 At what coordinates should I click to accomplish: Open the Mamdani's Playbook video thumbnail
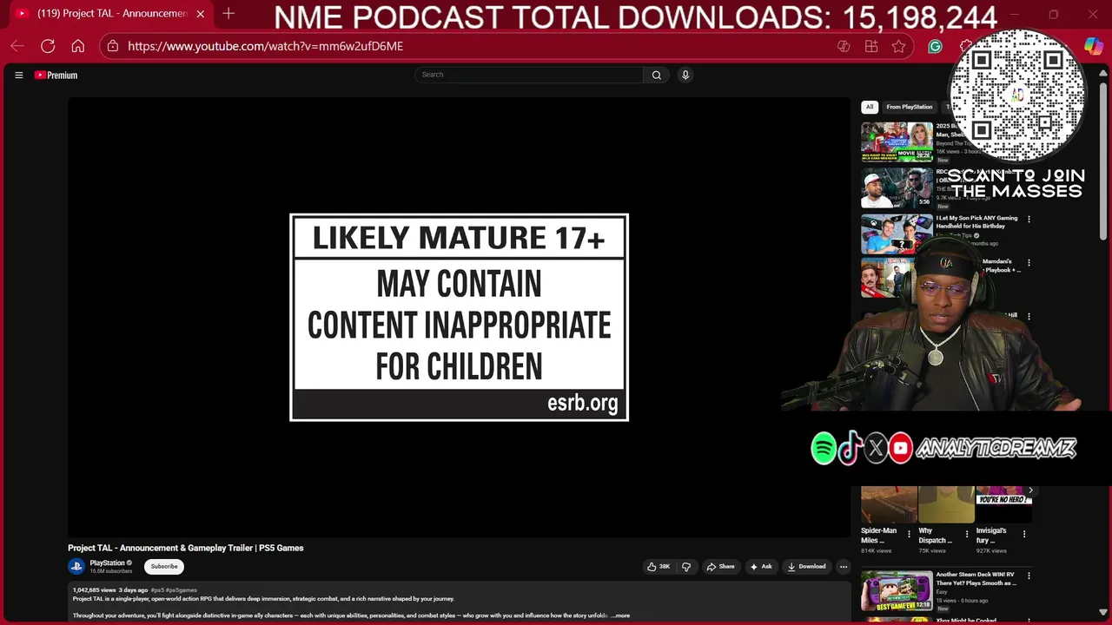point(886,278)
